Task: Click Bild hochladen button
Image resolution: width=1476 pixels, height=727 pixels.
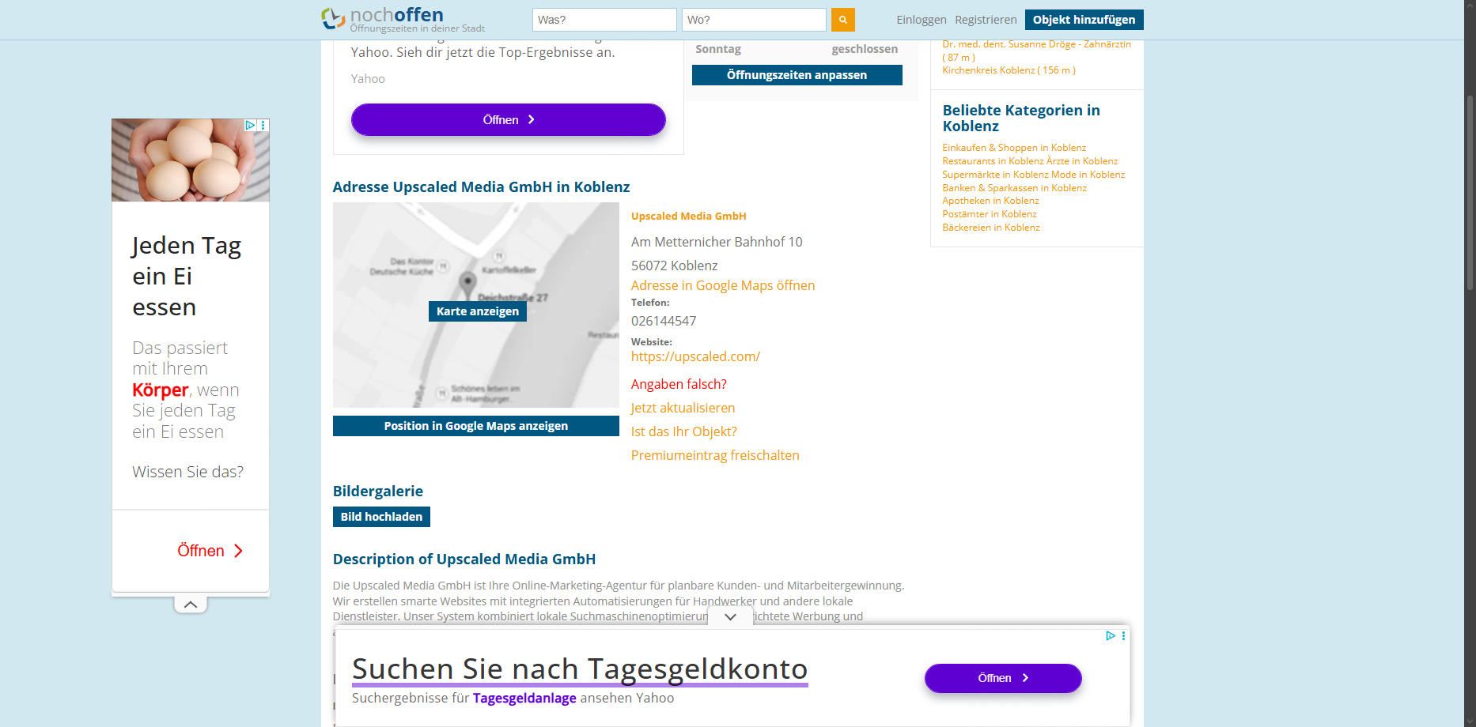Action: pyautogui.click(x=381, y=517)
